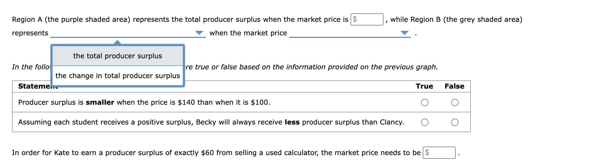597x163 pixels.
Task: Click the False column heading
Action: pos(454,86)
